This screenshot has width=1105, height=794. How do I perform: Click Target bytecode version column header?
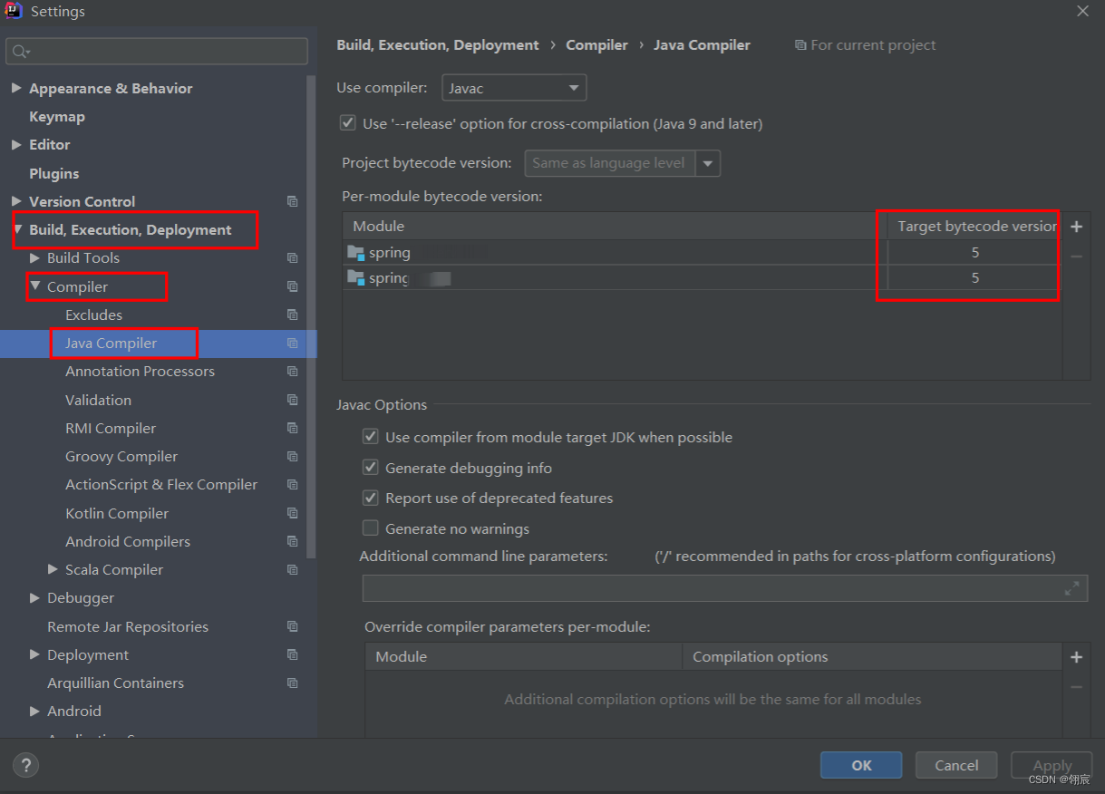974,226
